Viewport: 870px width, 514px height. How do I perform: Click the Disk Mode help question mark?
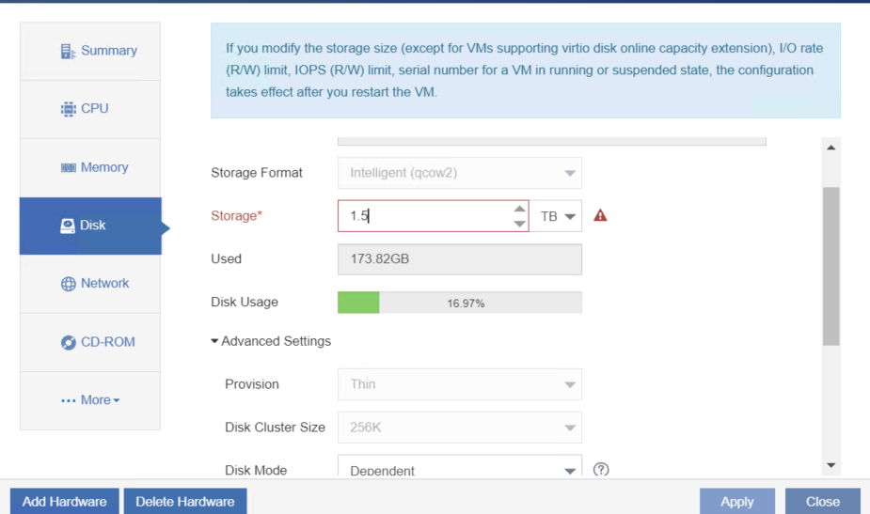pyautogui.click(x=601, y=469)
